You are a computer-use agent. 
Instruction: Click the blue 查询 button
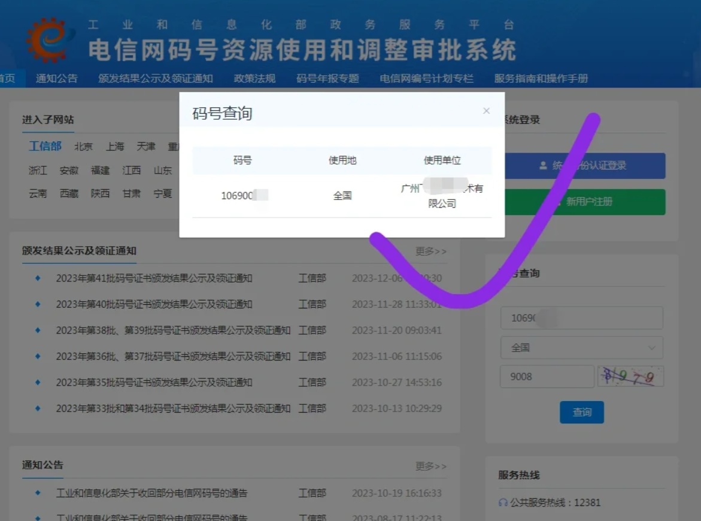(581, 412)
